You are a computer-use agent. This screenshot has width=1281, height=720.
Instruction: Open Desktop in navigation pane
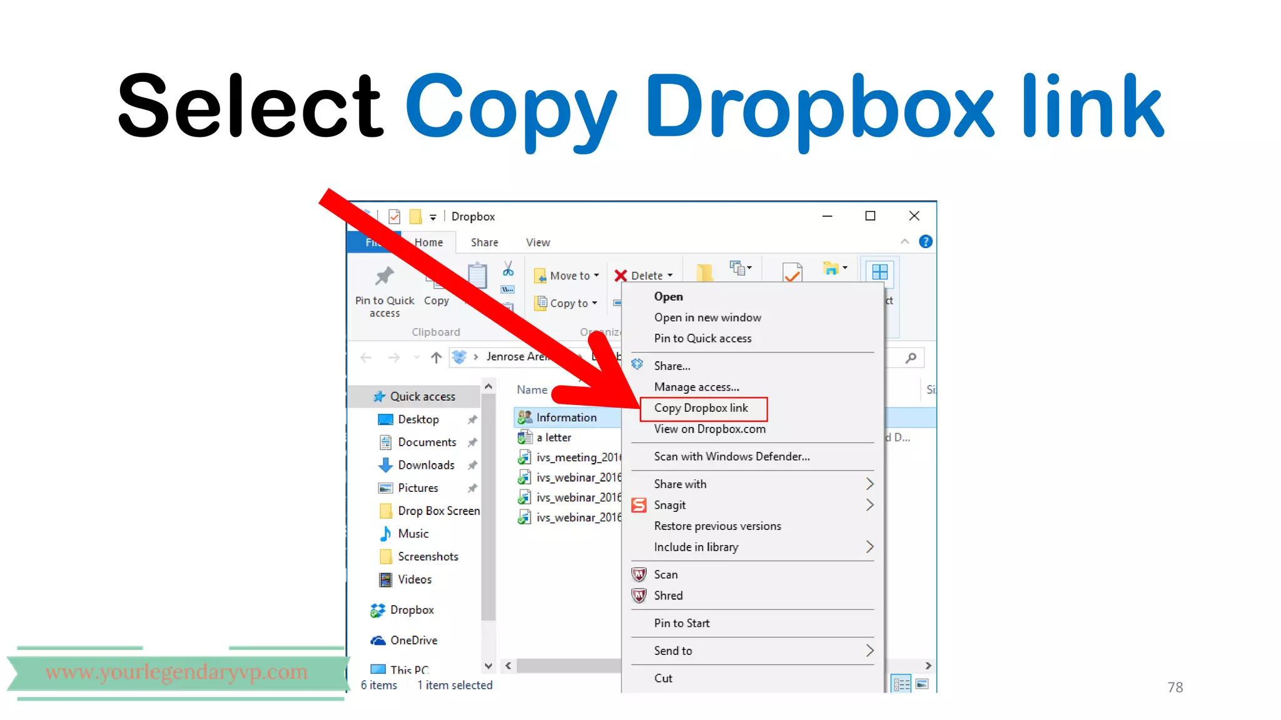click(418, 419)
